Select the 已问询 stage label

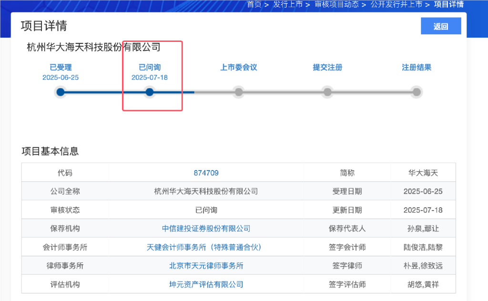point(150,68)
